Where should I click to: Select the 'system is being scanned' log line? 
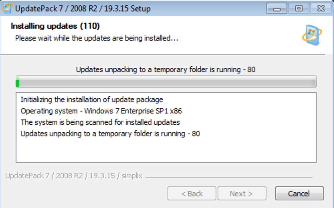[x=100, y=122]
